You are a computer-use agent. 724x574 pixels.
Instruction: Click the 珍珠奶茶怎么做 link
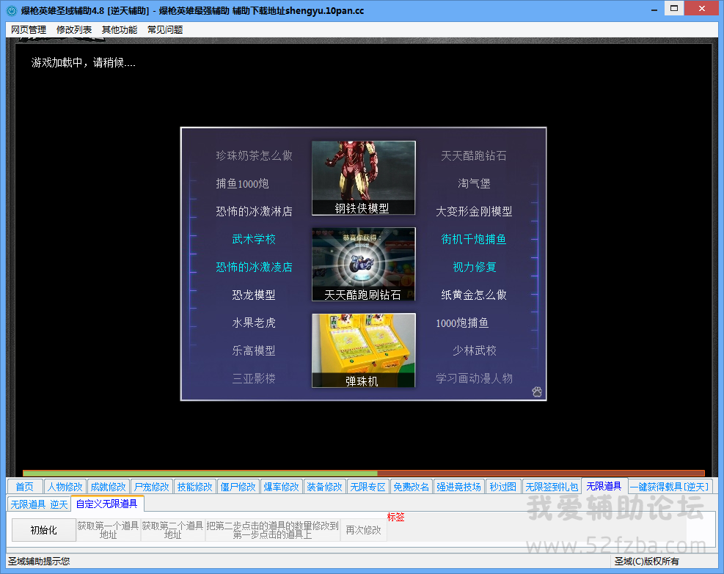[254, 155]
